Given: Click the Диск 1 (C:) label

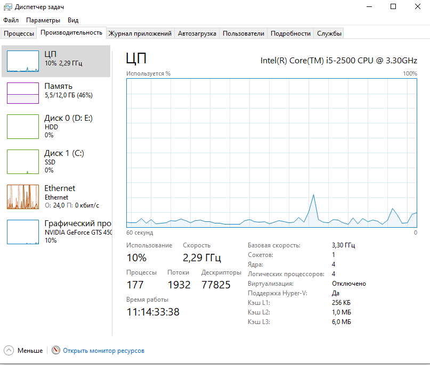Looking at the screenshot, I should 64,153.
